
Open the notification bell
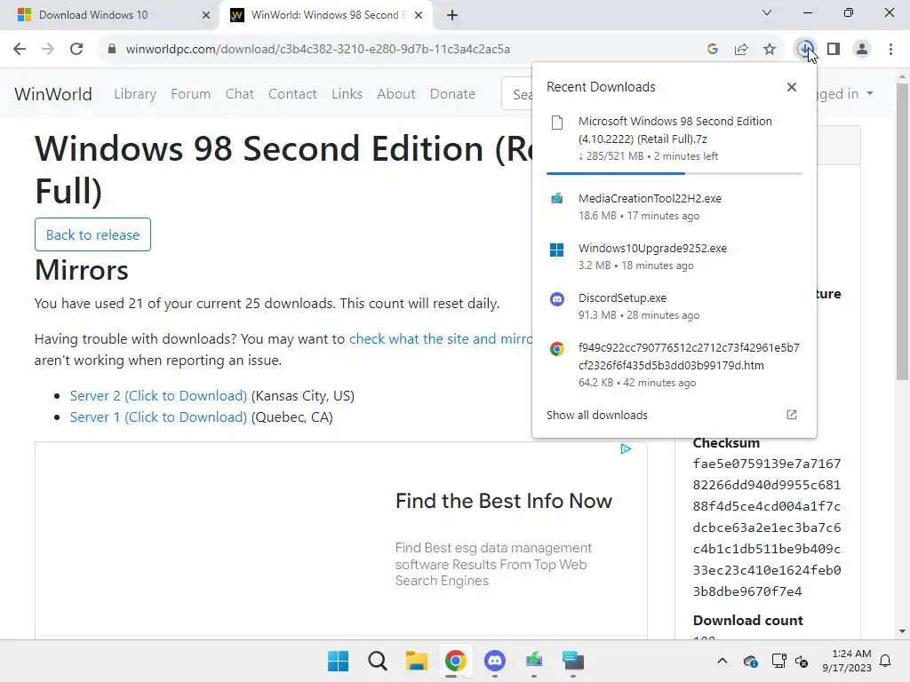(886, 661)
